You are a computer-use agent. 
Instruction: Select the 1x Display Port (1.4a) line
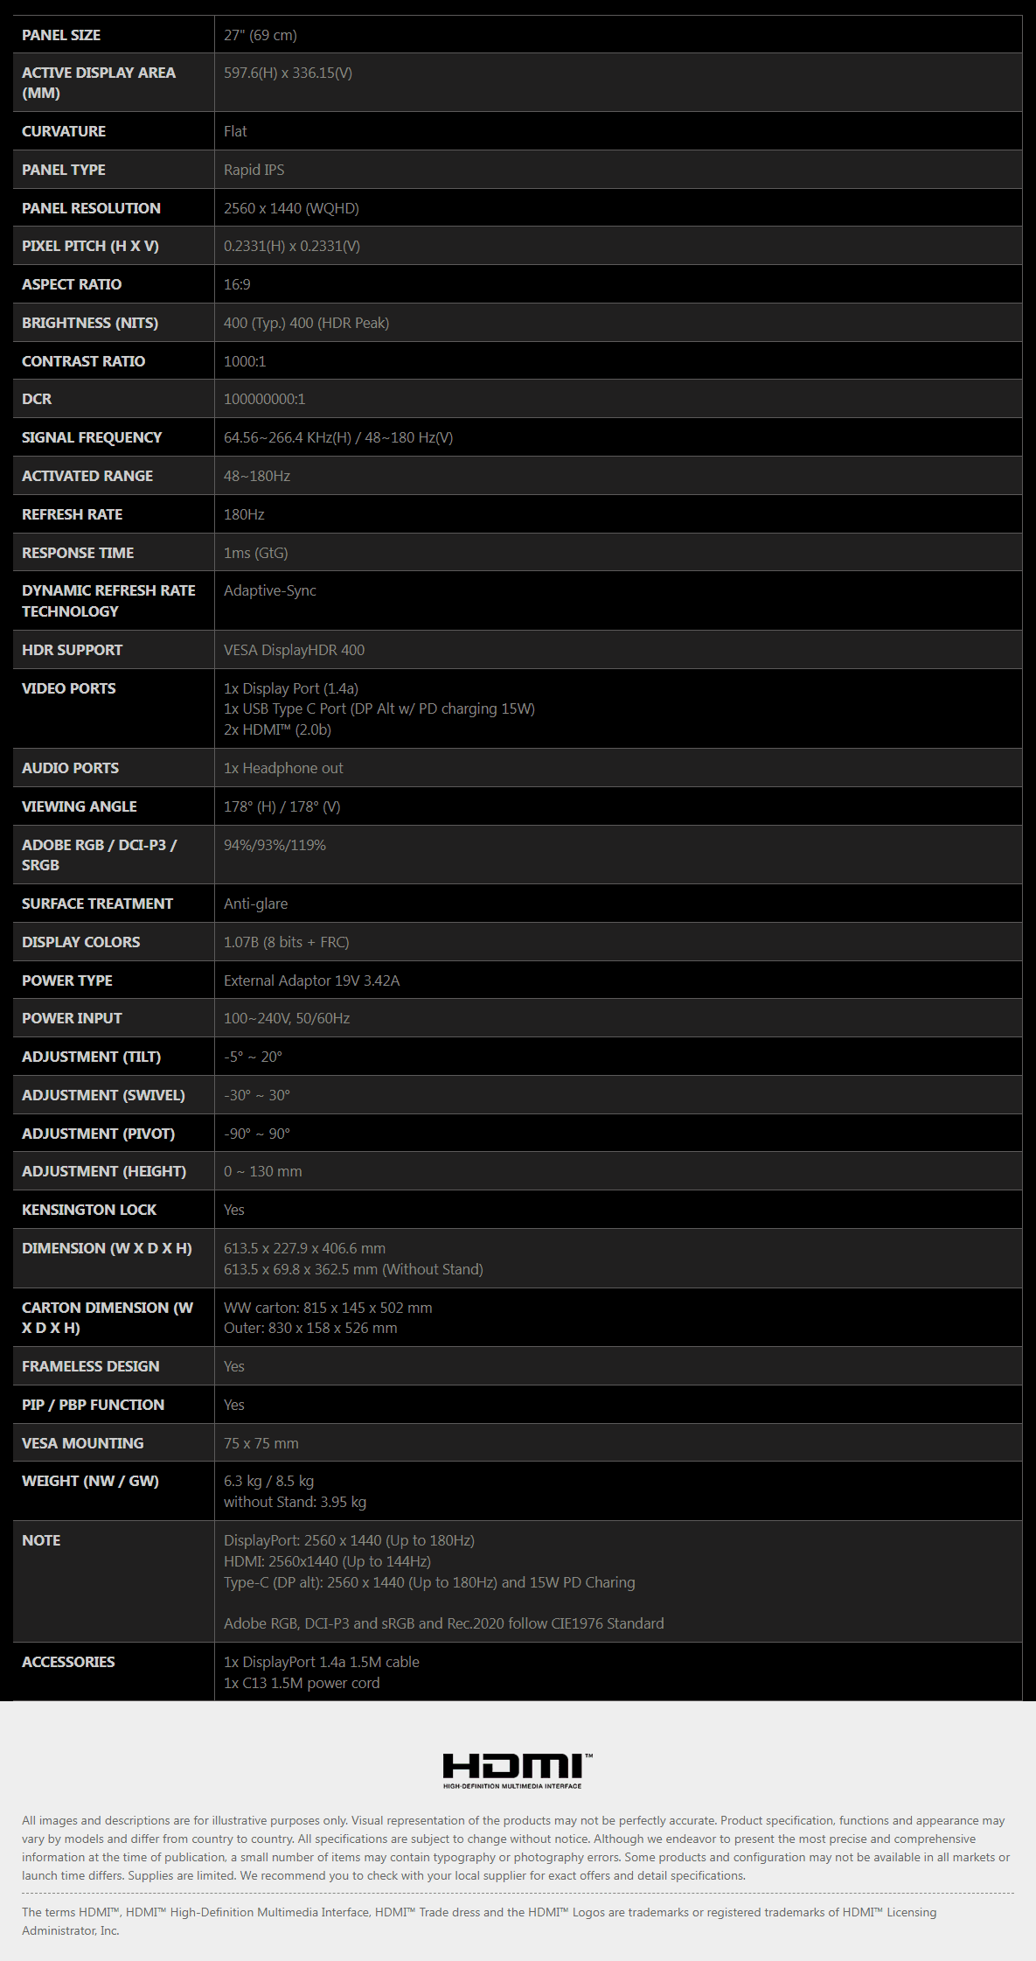pos(291,688)
